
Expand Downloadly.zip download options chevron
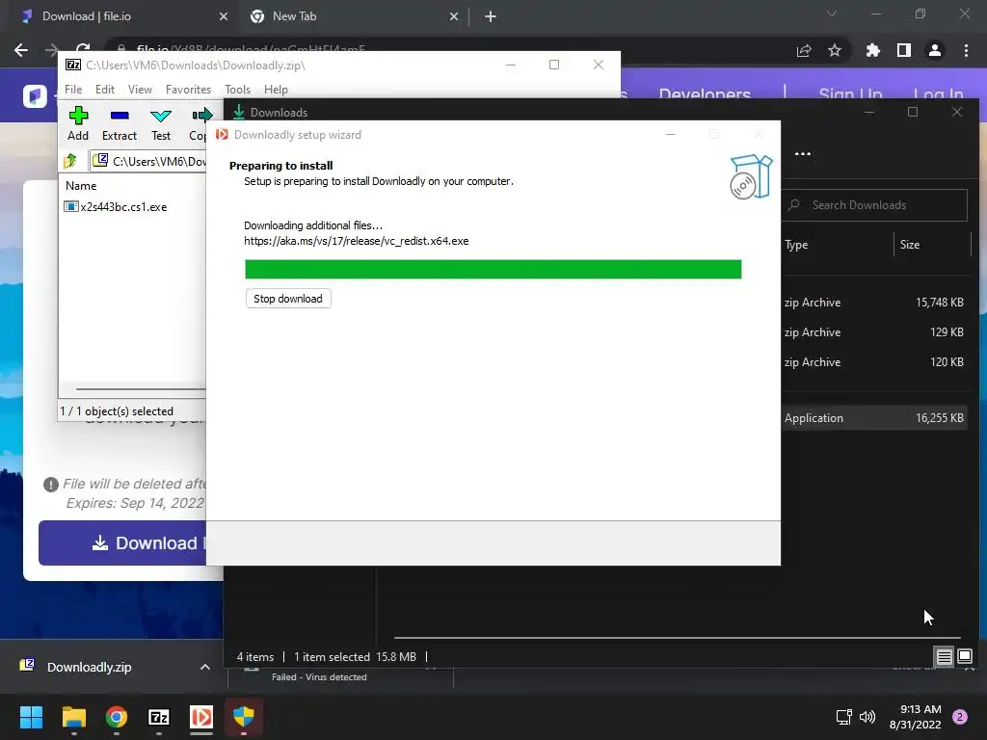click(204, 667)
